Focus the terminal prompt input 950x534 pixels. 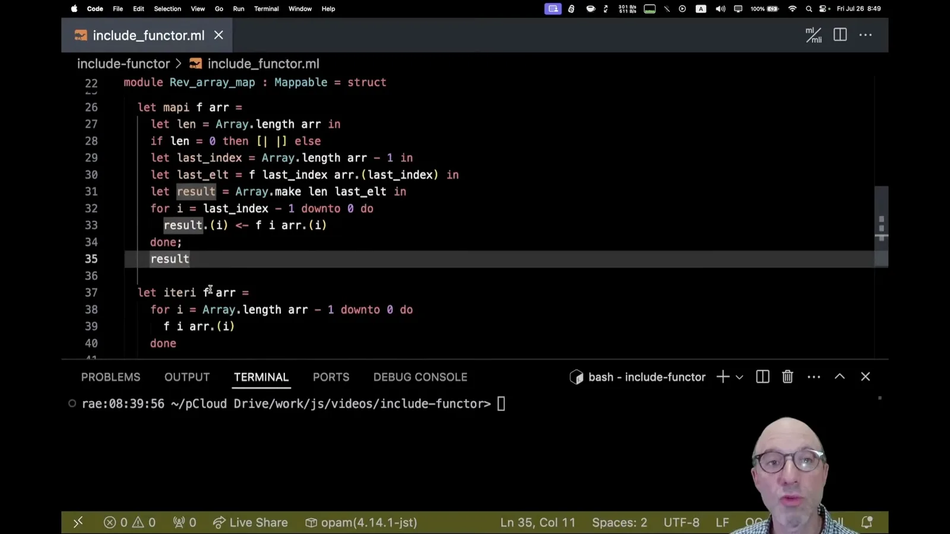click(501, 404)
